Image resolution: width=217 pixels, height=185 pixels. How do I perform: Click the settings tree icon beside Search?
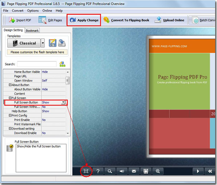click(x=62, y=64)
